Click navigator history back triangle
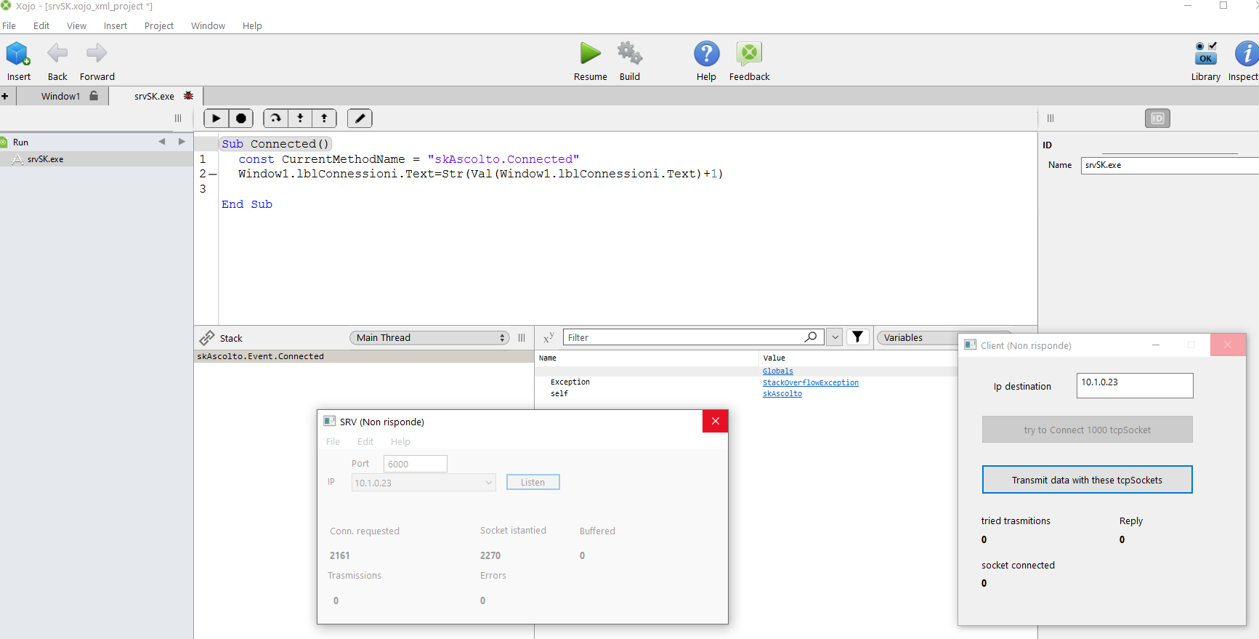 pos(162,142)
